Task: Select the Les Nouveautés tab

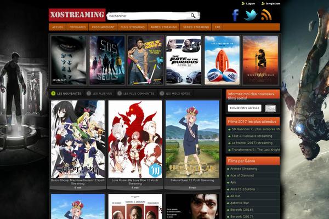Action: pos(66,94)
